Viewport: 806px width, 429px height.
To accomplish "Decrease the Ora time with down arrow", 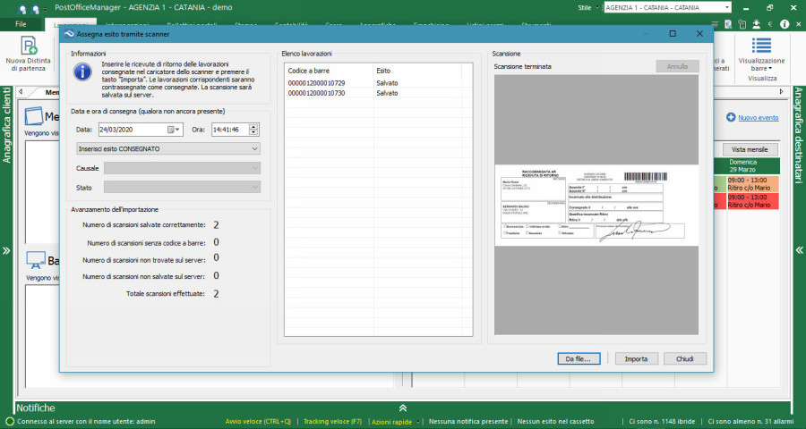I will click(253, 132).
